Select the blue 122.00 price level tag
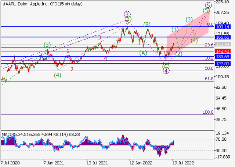 point(223,64)
